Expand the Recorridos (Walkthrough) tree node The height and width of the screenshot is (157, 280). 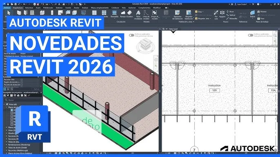pos(7,150)
